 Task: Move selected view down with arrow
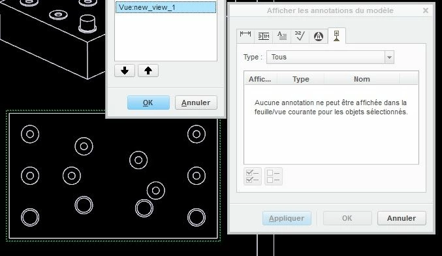click(125, 71)
